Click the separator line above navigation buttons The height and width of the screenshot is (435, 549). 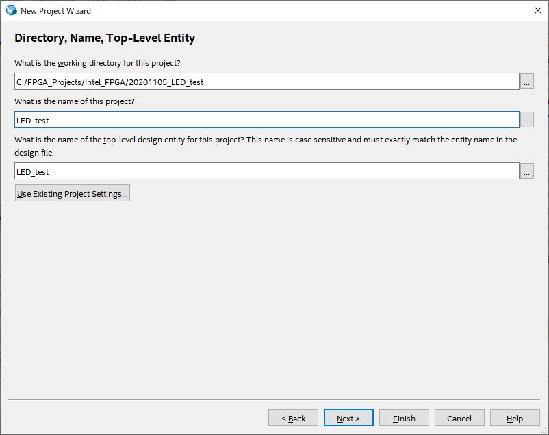pos(274,398)
